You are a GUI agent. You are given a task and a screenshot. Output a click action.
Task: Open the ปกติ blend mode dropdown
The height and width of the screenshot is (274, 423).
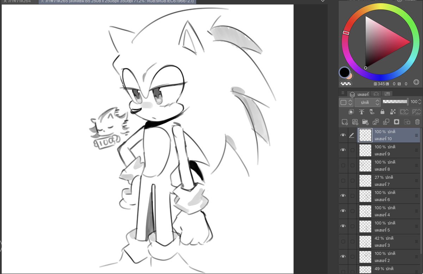pyautogui.click(x=367, y=102)
